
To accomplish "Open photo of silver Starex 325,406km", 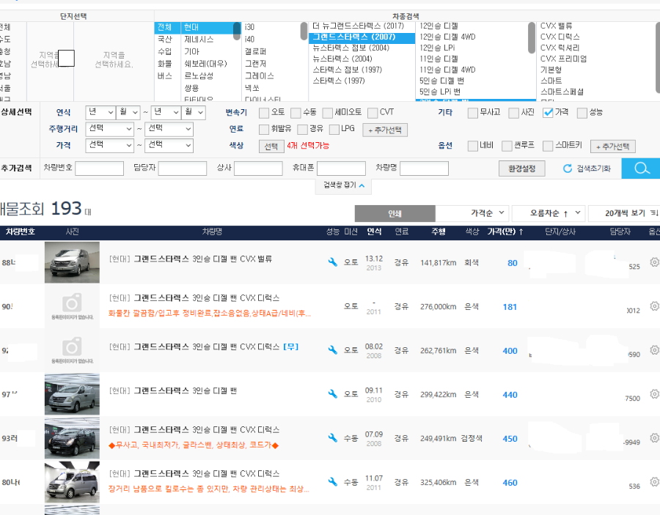I will 72,482.
